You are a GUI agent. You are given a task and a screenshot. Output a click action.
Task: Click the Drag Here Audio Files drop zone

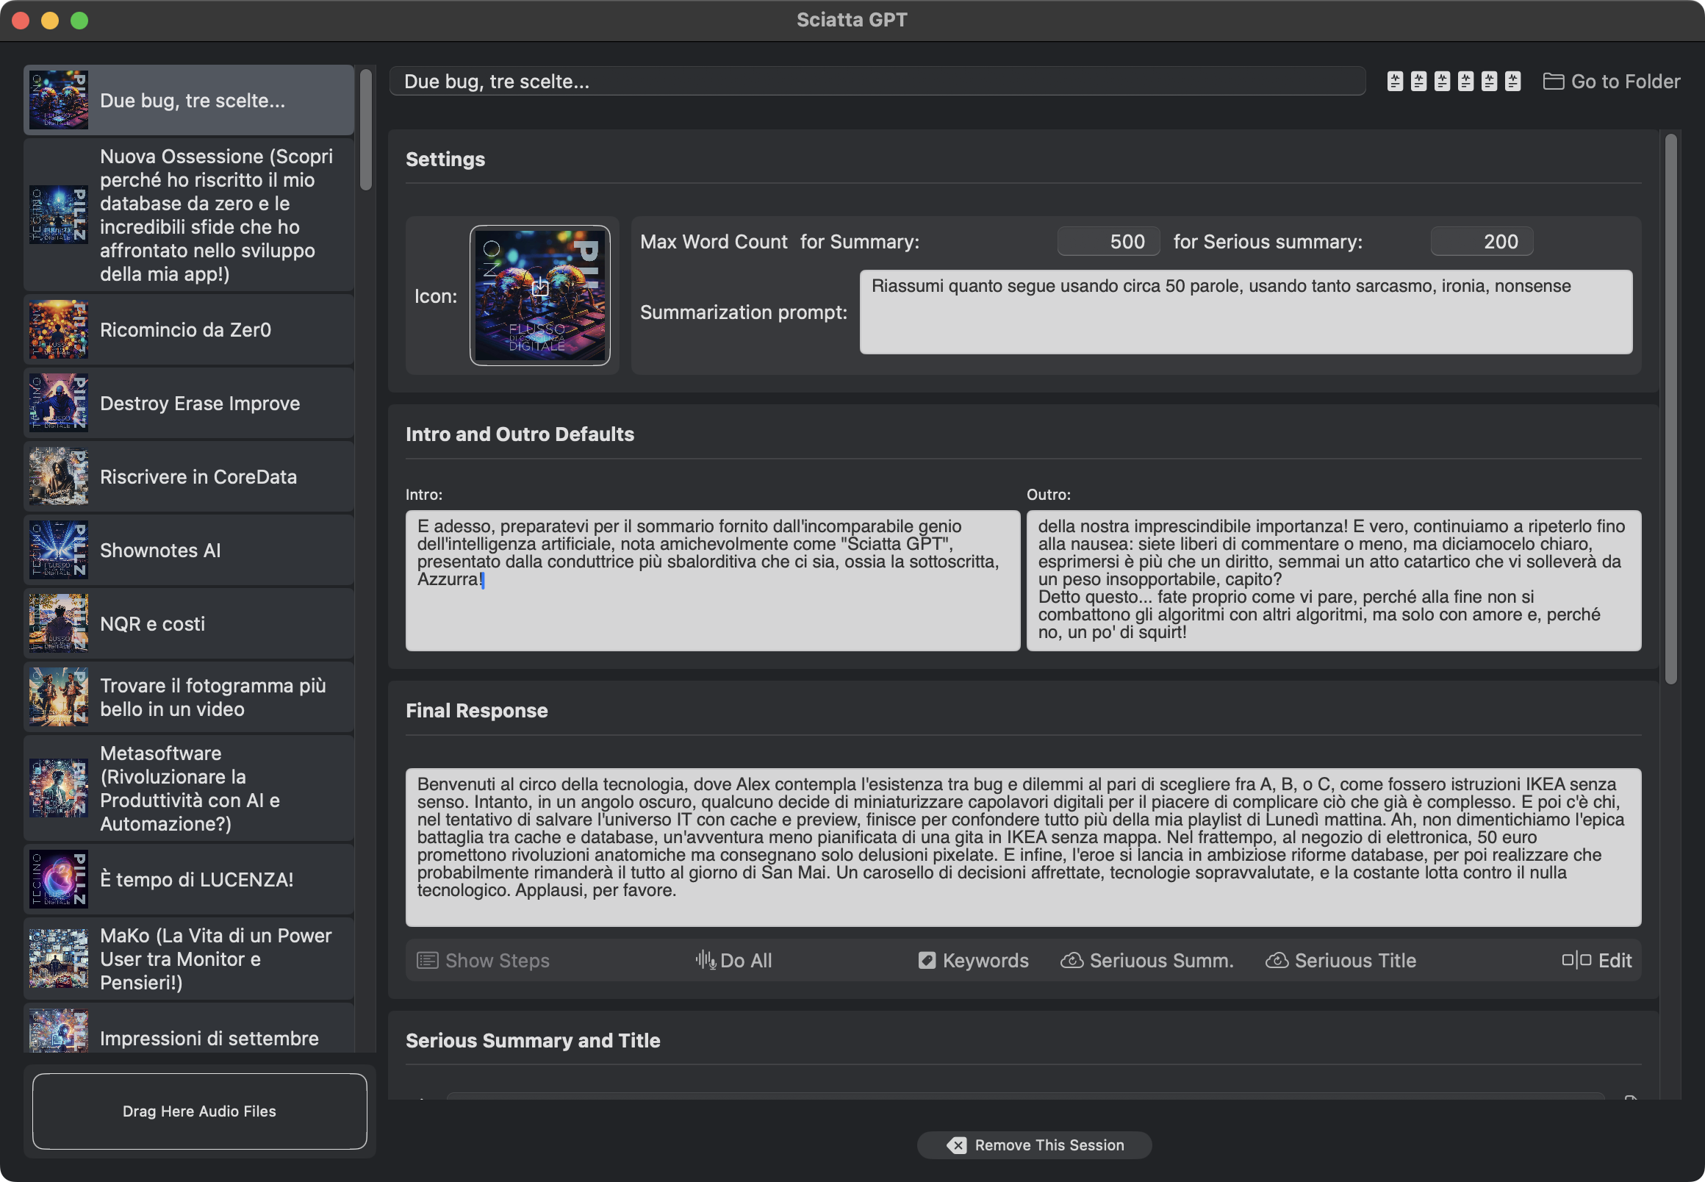pos(199,1111)
